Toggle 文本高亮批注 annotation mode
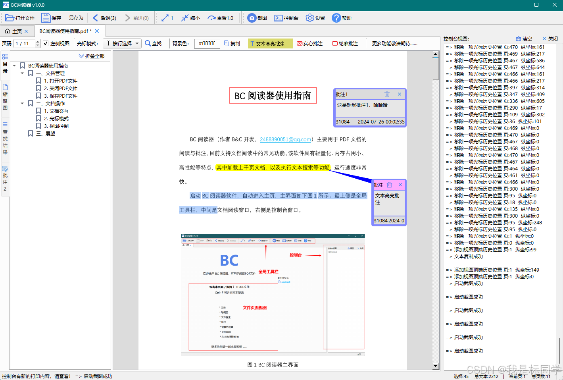 tap(270, 44)
